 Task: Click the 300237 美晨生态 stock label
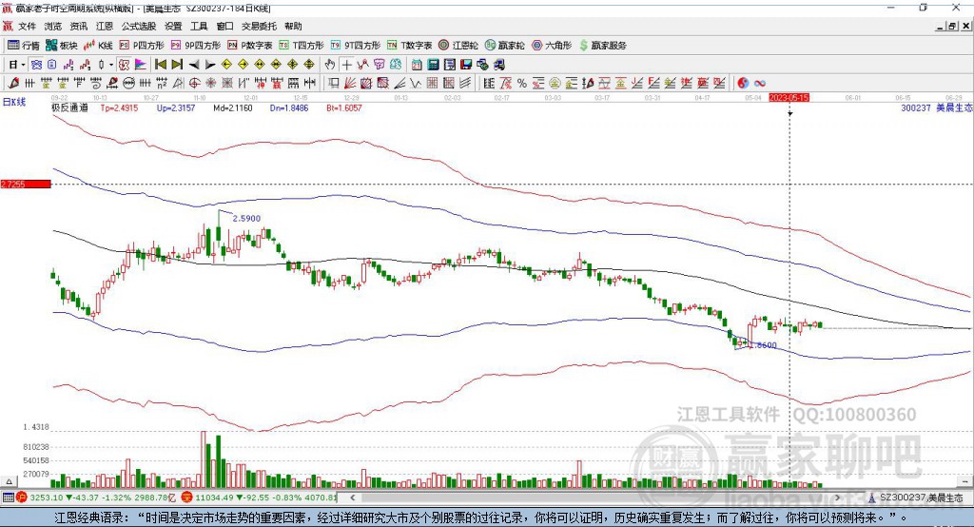coord(937,107)
